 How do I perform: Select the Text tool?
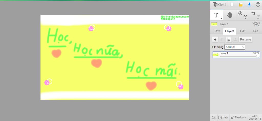tap(216, 15)
